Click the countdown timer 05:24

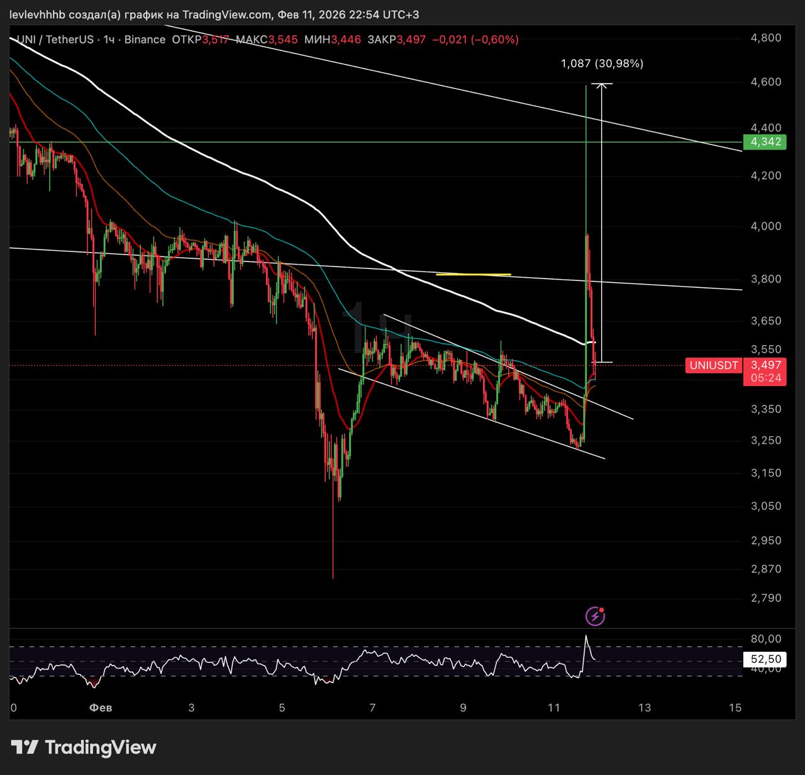tap(765, 378)
